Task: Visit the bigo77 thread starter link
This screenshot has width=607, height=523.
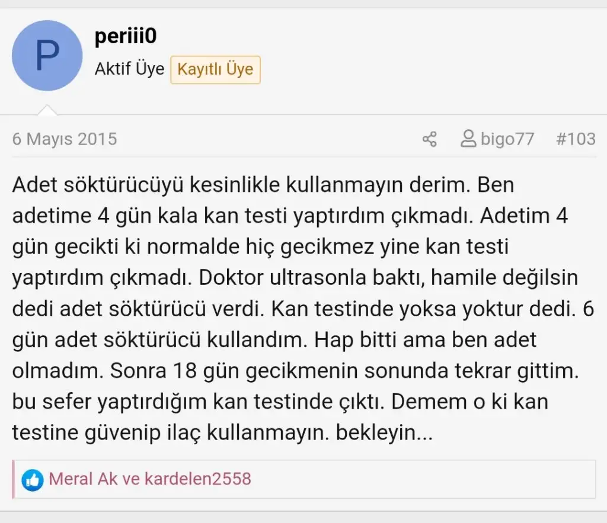Action: point(507,139)
